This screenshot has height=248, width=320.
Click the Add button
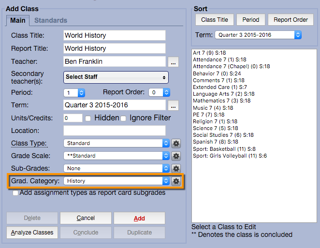point(139,218)
